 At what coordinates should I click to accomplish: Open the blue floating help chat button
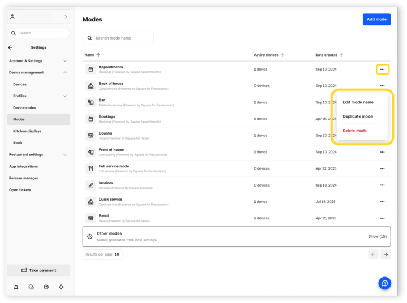385,283
